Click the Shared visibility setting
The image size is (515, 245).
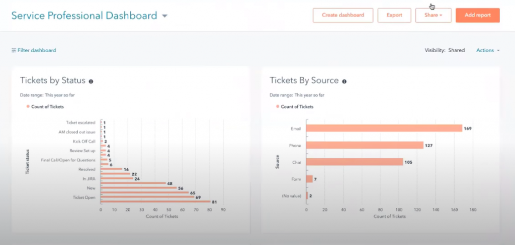(456, 50)
